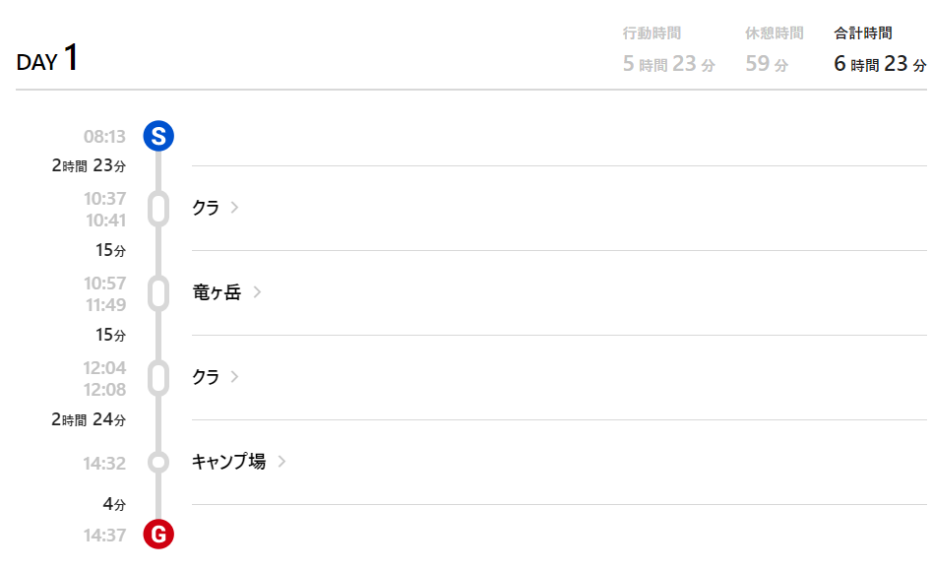Open the second クラ location link
Viewport: 932px width, 570px height.
(x=206, y=376)
